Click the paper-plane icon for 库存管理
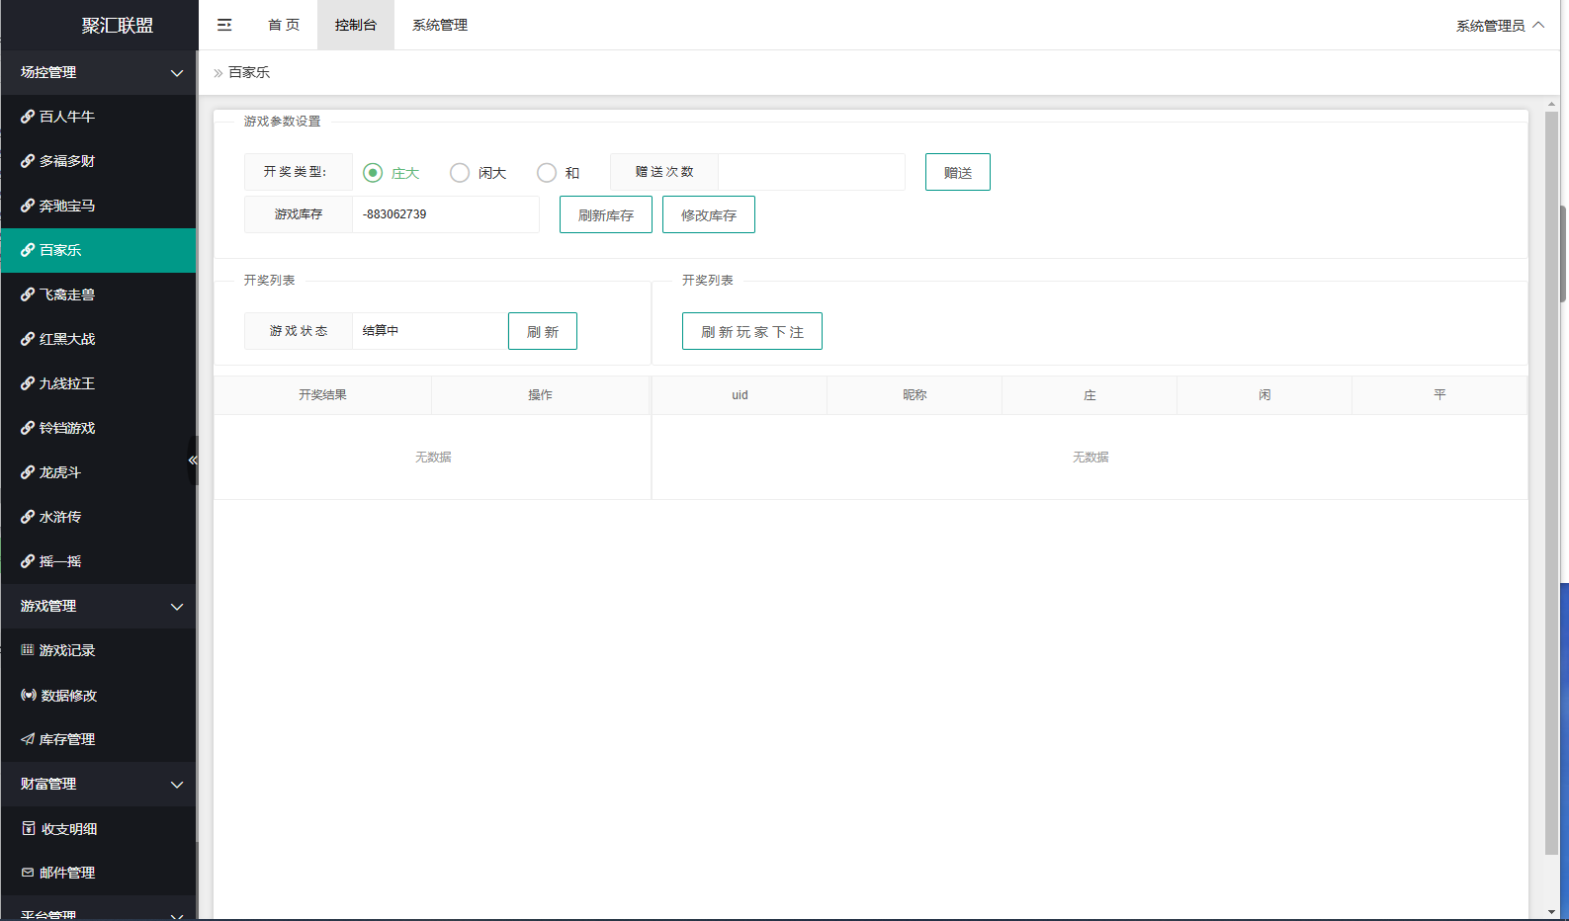The image size is (1569, 921). 28,739
